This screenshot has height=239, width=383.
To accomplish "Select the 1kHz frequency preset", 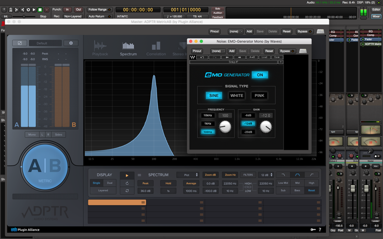I will tap(208, 124).
